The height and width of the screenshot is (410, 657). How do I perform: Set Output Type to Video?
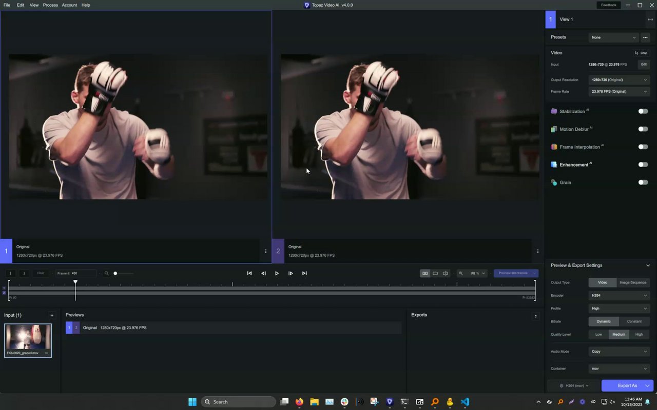(x=603, y=282)
